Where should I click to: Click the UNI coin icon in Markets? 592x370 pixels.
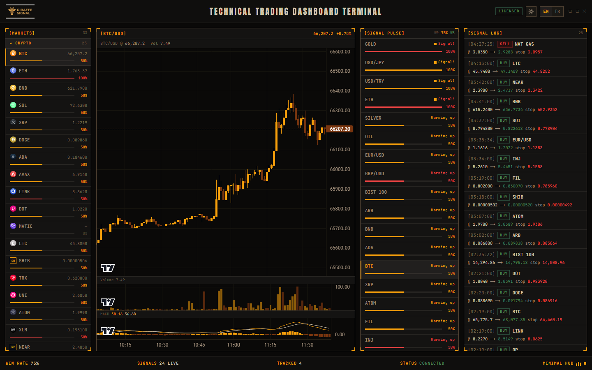tap(13, 295)
